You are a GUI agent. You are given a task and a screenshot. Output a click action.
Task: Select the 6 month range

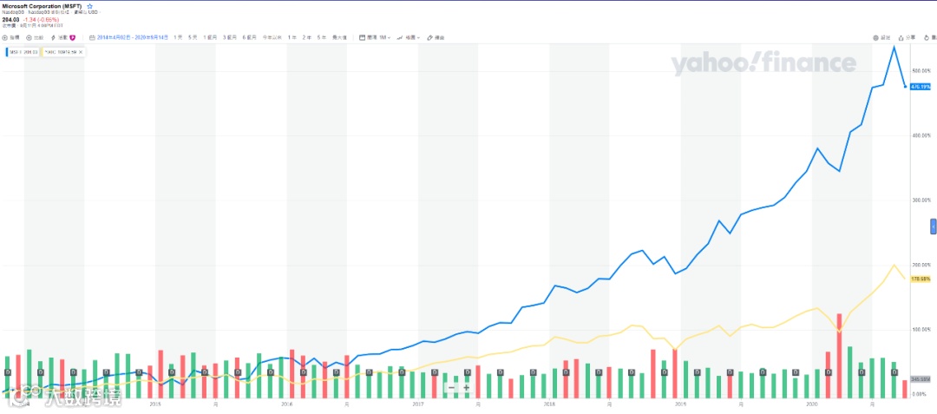[x=249, y=37]
